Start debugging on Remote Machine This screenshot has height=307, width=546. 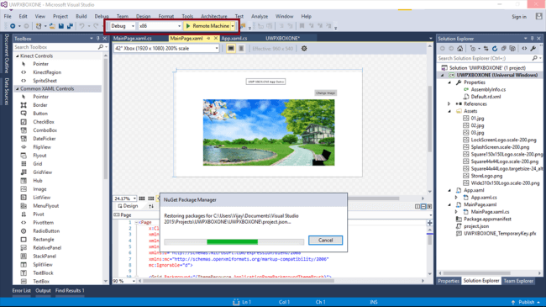(207, 26)
